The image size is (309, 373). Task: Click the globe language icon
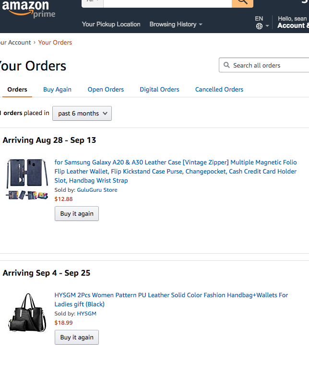pyautogui.click(x=260, y=26)
